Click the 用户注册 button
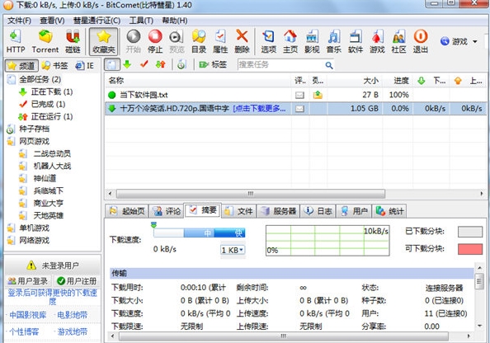Image resolution: width=490 pixels, height=343 pixels. [77, 281]
